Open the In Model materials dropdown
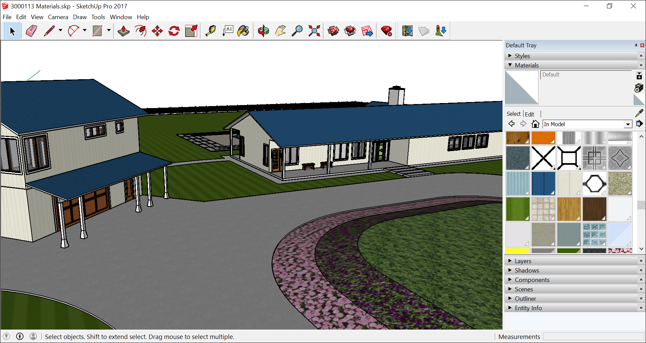This screenshot has width=646, height=343. click(628, 124)
